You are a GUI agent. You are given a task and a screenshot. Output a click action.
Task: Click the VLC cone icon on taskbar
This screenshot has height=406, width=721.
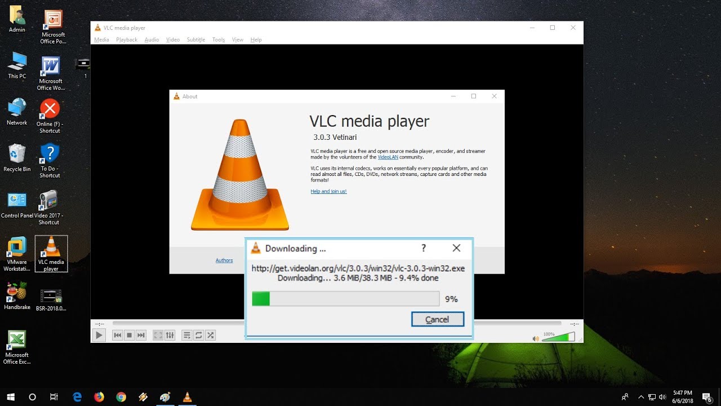click(x=187, y=397)
